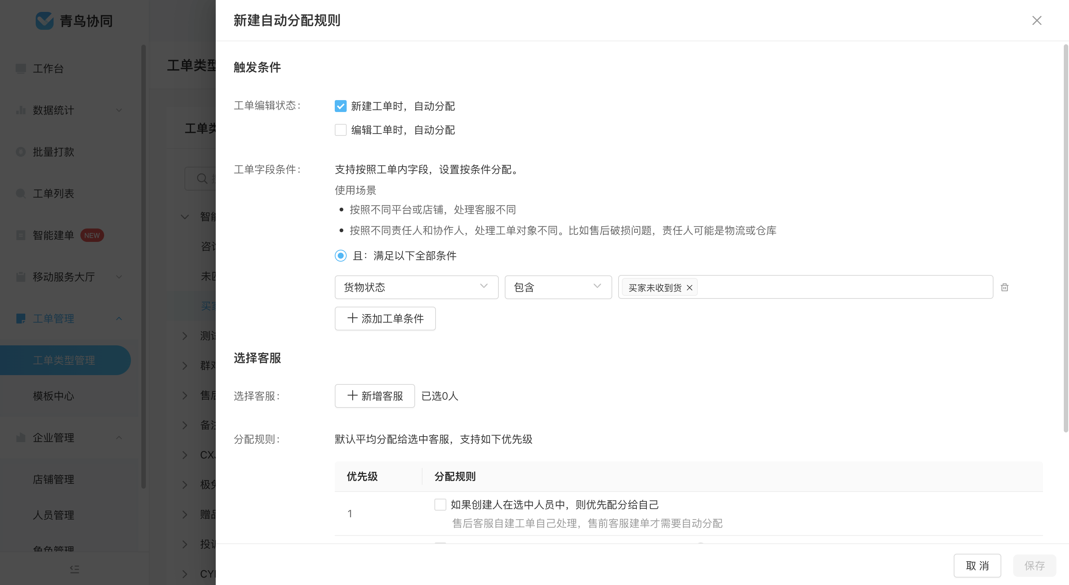Image resolution: width=1069 pixels, height=585 pixels.
Task: Click the NEW badge on 智能建单
Action: tap(92, 236)
